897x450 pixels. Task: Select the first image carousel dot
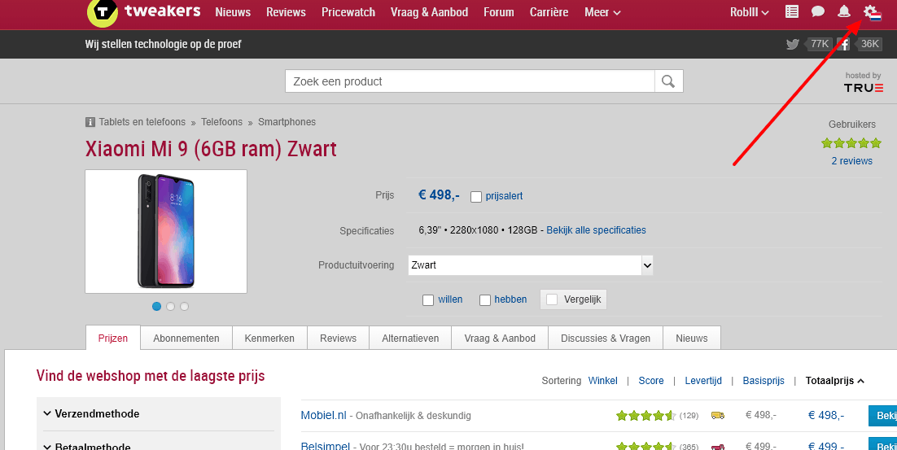[157, 307]
